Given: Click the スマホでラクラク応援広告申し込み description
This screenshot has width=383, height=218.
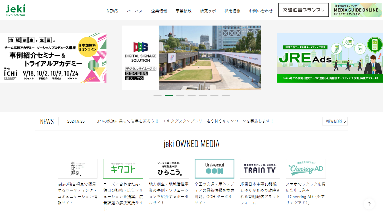Looking at the screenshot, I should (x=306, y=193).
